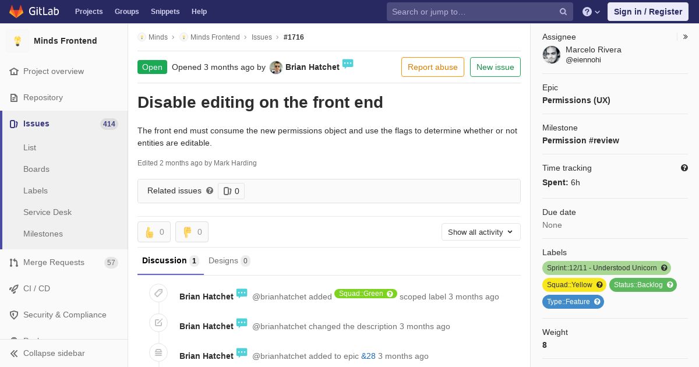The image size is (699, 367).
Task: Click the Minds Frontend breadcrumb link
Action: tap(215, 37)
